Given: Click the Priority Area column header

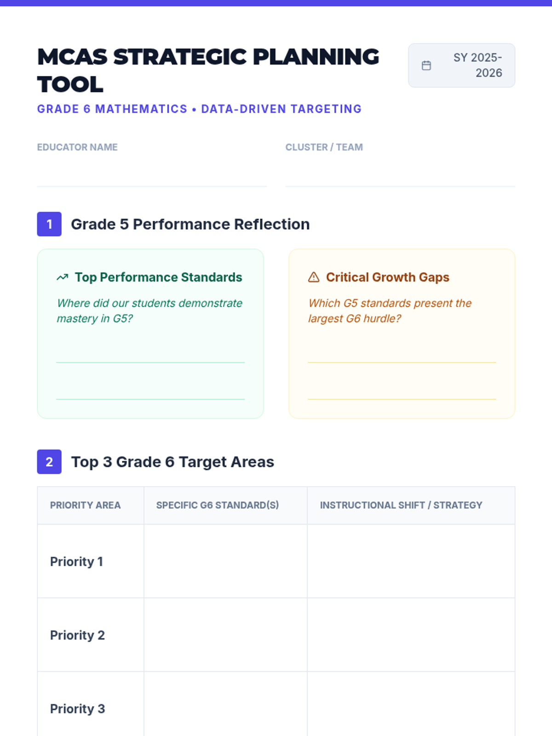Looking at the screenshot, I should (x=86, y=505).
